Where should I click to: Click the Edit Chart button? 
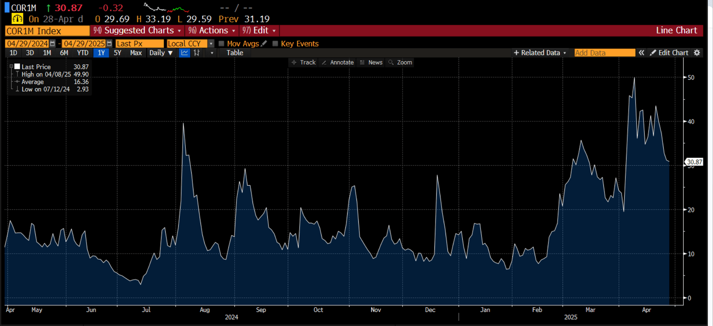[x=669, y=53]
